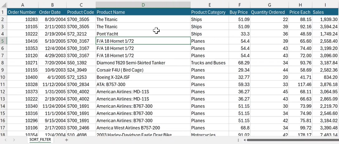The width and height of the screenshot is (339, 144).
Task: Open the SORT_FILTER sheet tab
Action: coord(40,140)
